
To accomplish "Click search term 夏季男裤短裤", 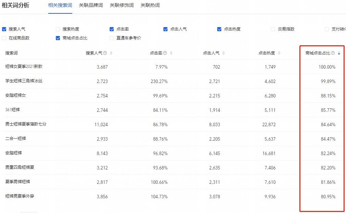I will pos(18,182).
